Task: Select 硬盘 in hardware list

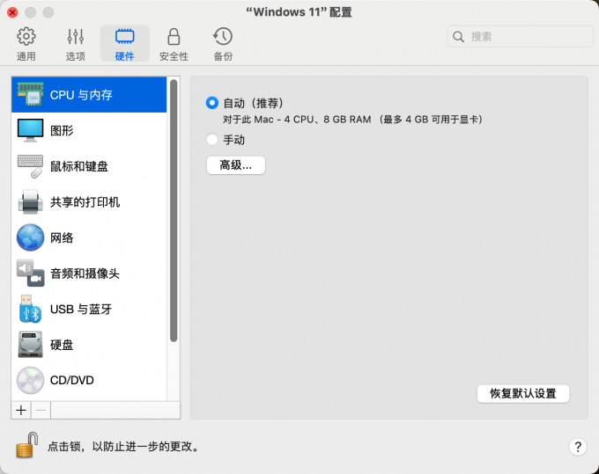Action: tap(89, 345)
